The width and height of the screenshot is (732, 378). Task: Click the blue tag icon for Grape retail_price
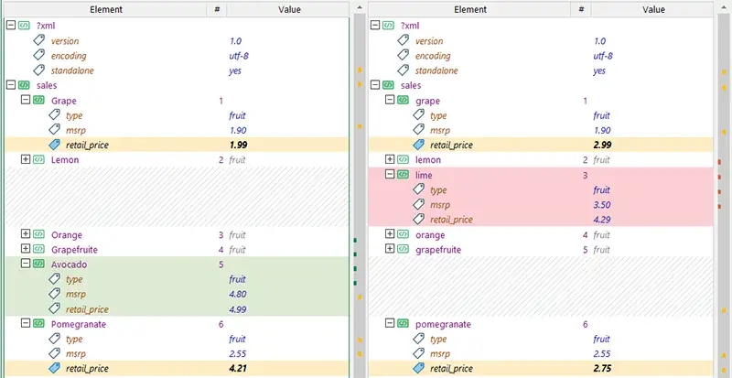[x=55, y=145]
